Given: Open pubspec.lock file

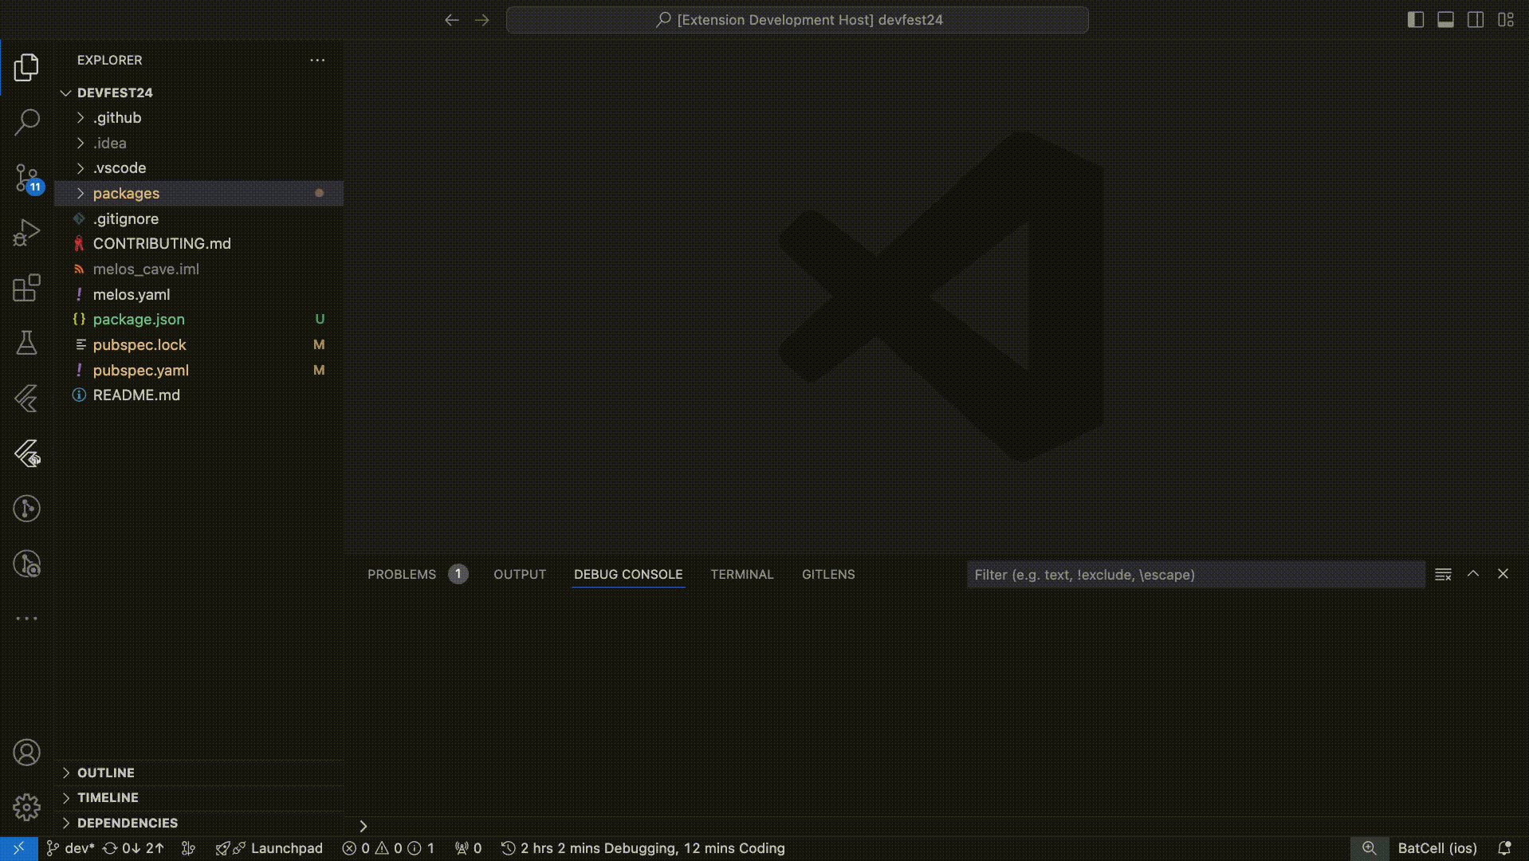Looking at the screenshot, I should [x=198, y=345].
